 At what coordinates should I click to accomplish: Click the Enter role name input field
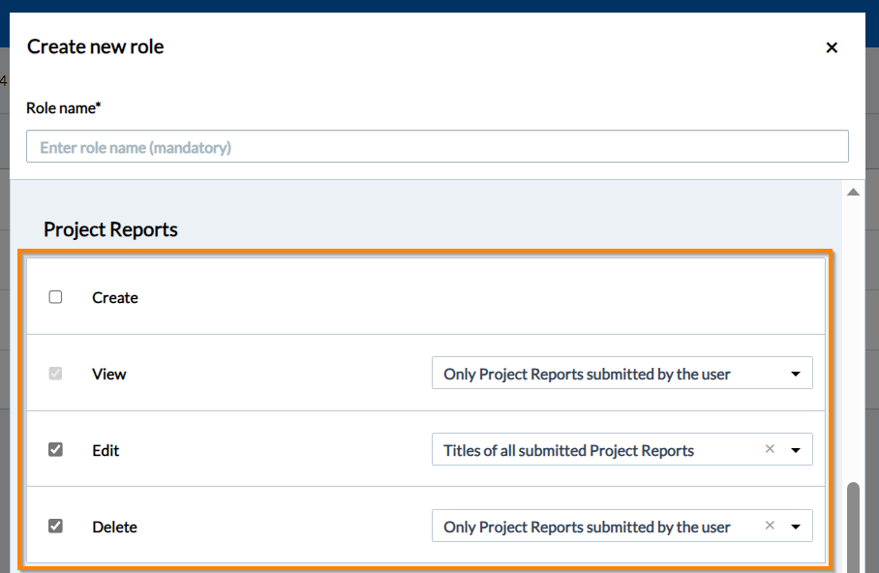click(438, 145)
